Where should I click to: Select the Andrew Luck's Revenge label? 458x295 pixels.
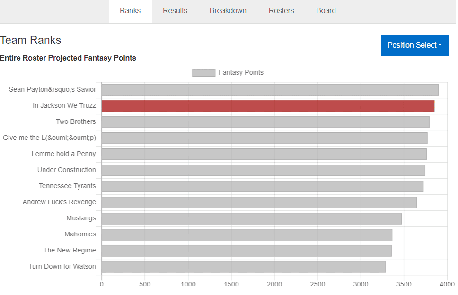[x=59, y=202]
